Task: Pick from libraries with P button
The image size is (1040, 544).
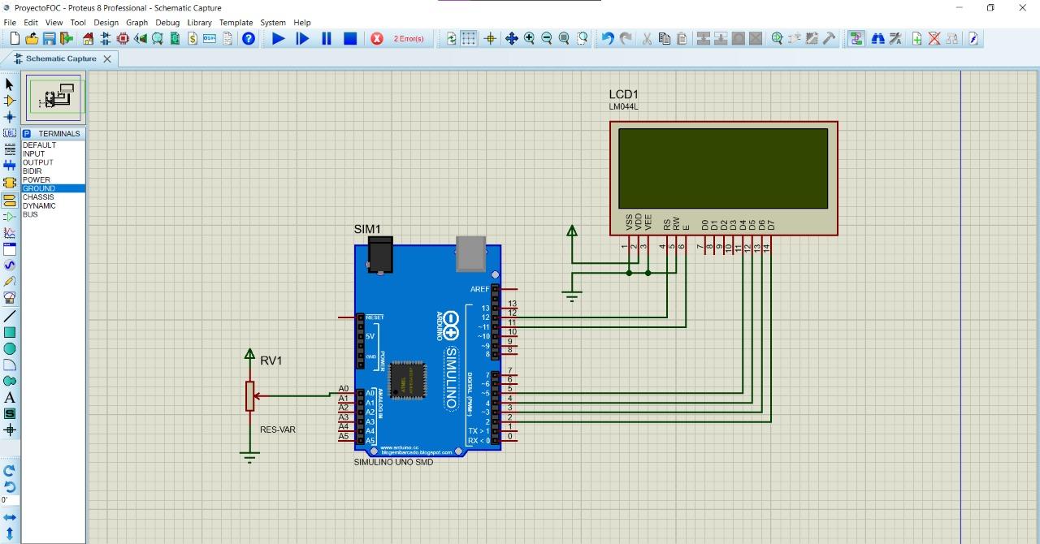Action: (x=27, y=133)
